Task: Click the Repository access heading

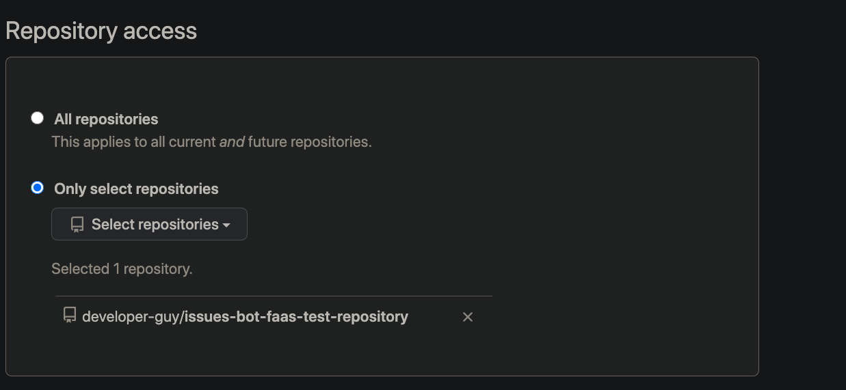Action: pos(101,31)
